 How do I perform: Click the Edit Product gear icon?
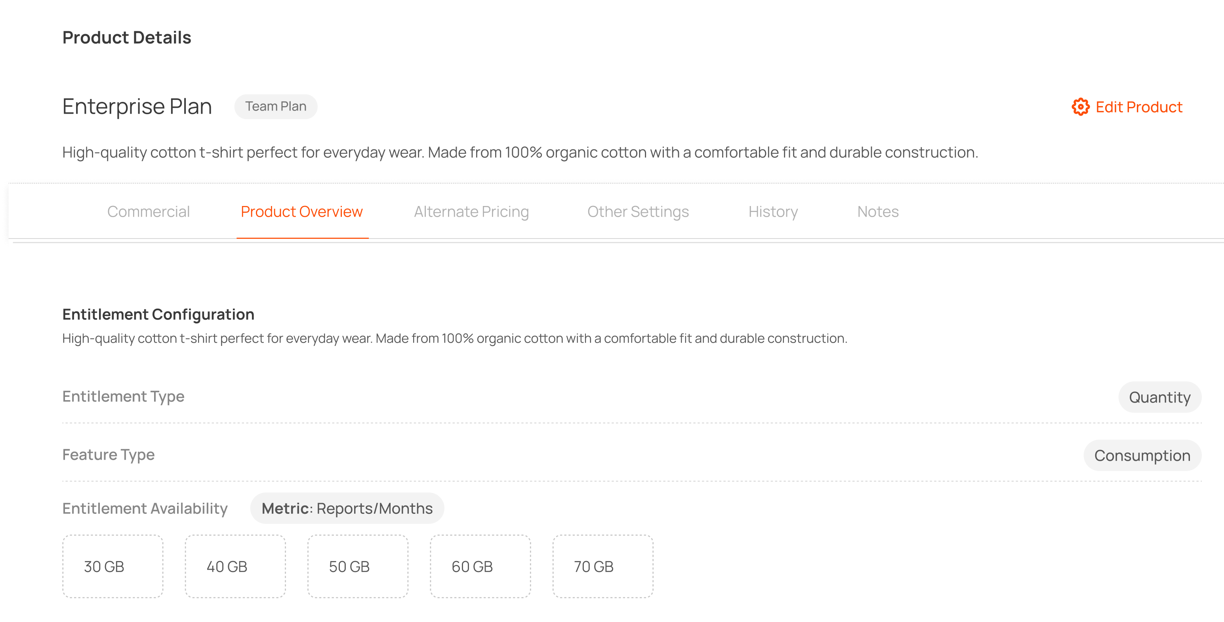tap(1081, 107)
